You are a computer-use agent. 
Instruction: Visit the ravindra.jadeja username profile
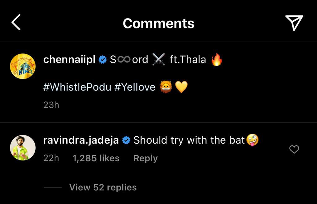81,140
